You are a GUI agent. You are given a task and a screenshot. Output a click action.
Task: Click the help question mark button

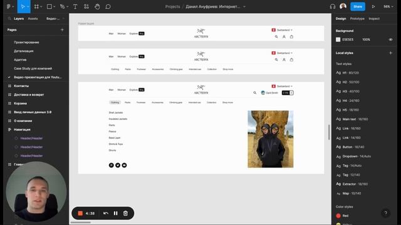point(386,212)
